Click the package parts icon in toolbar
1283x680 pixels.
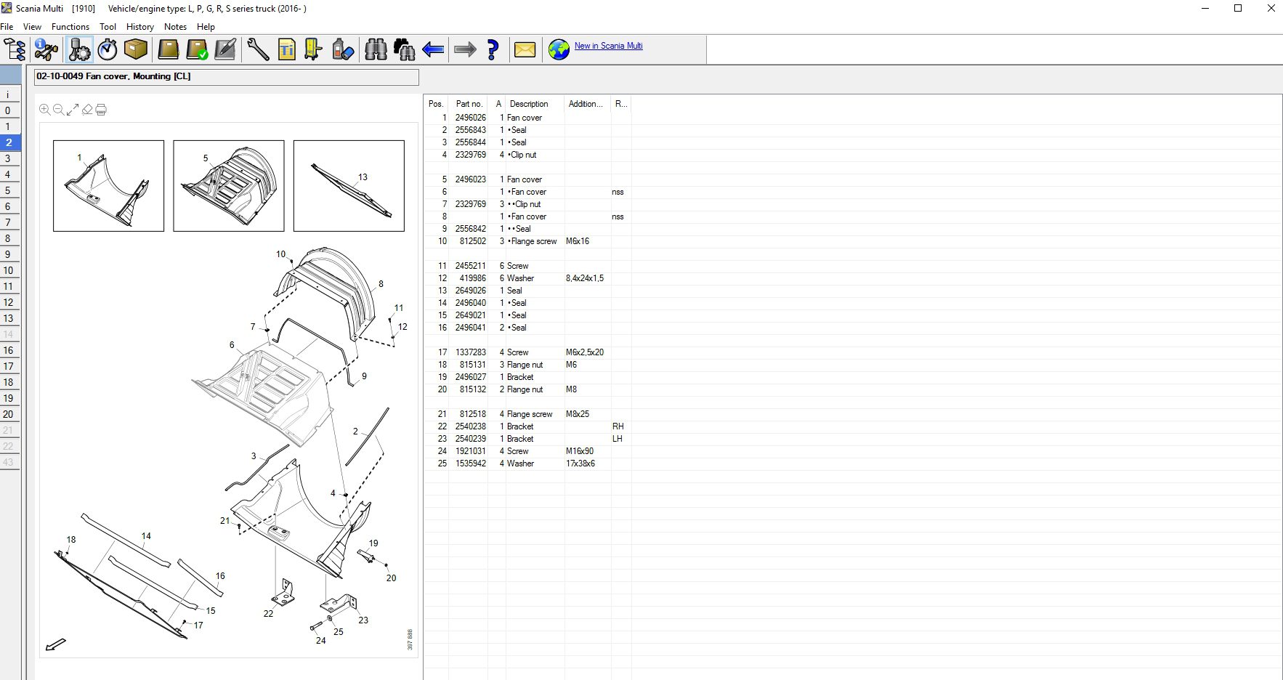pos(135,49)
